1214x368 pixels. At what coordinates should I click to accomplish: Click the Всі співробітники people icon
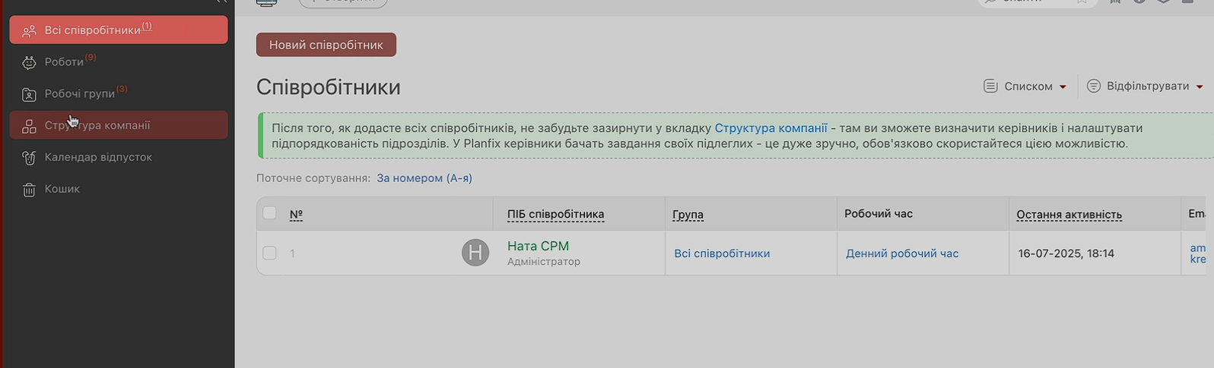click(29, 31)
